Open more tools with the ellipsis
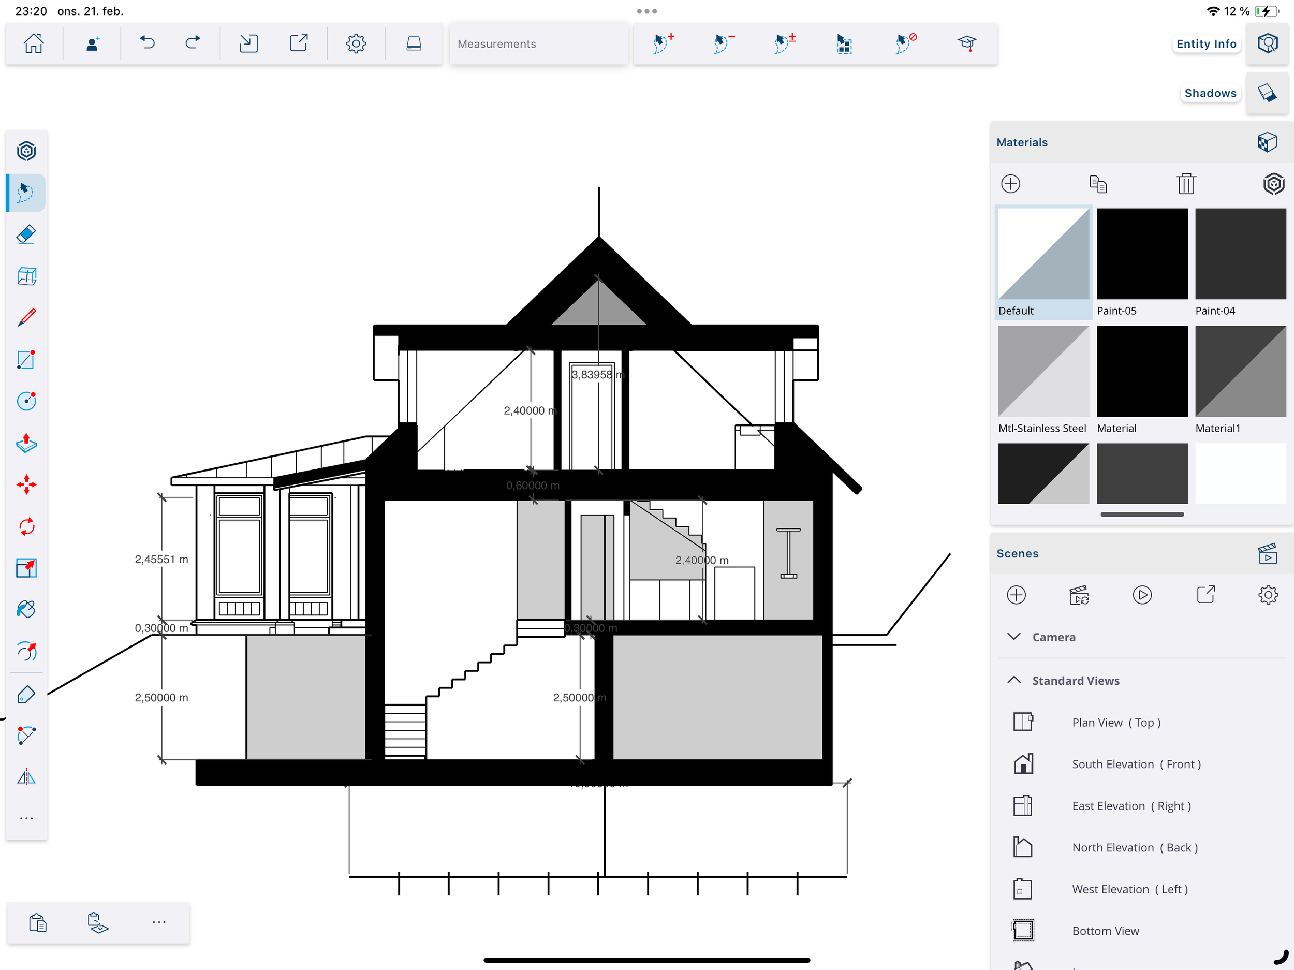 26,817
